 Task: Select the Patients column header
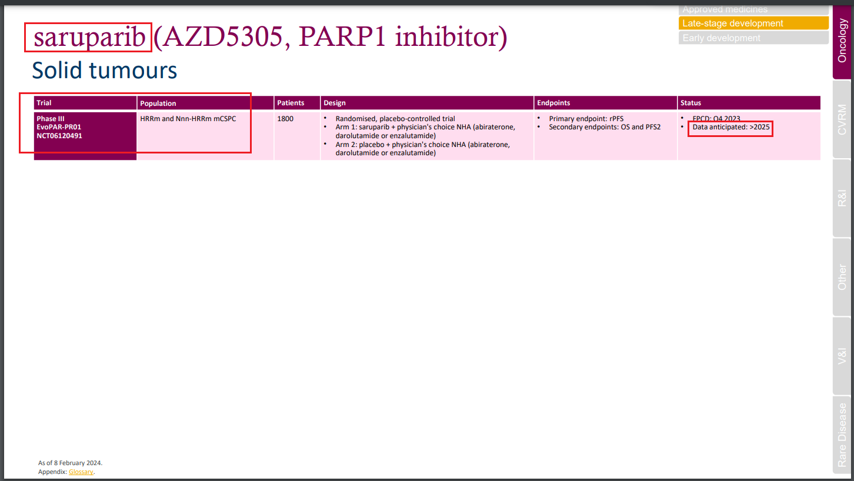tap(290, 102)
